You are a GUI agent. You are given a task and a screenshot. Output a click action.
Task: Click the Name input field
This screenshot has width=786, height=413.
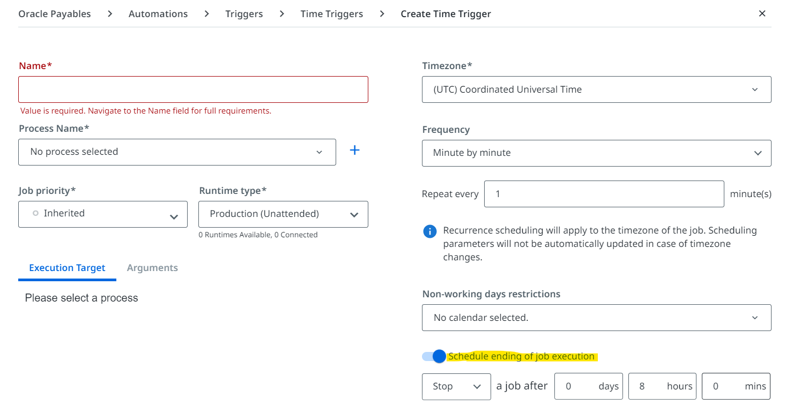193,89
